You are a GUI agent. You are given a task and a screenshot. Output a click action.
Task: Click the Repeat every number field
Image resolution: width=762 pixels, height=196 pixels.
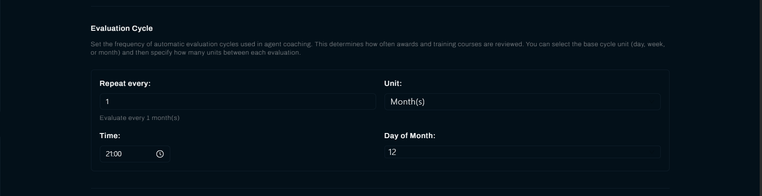[x=238, y=102]
